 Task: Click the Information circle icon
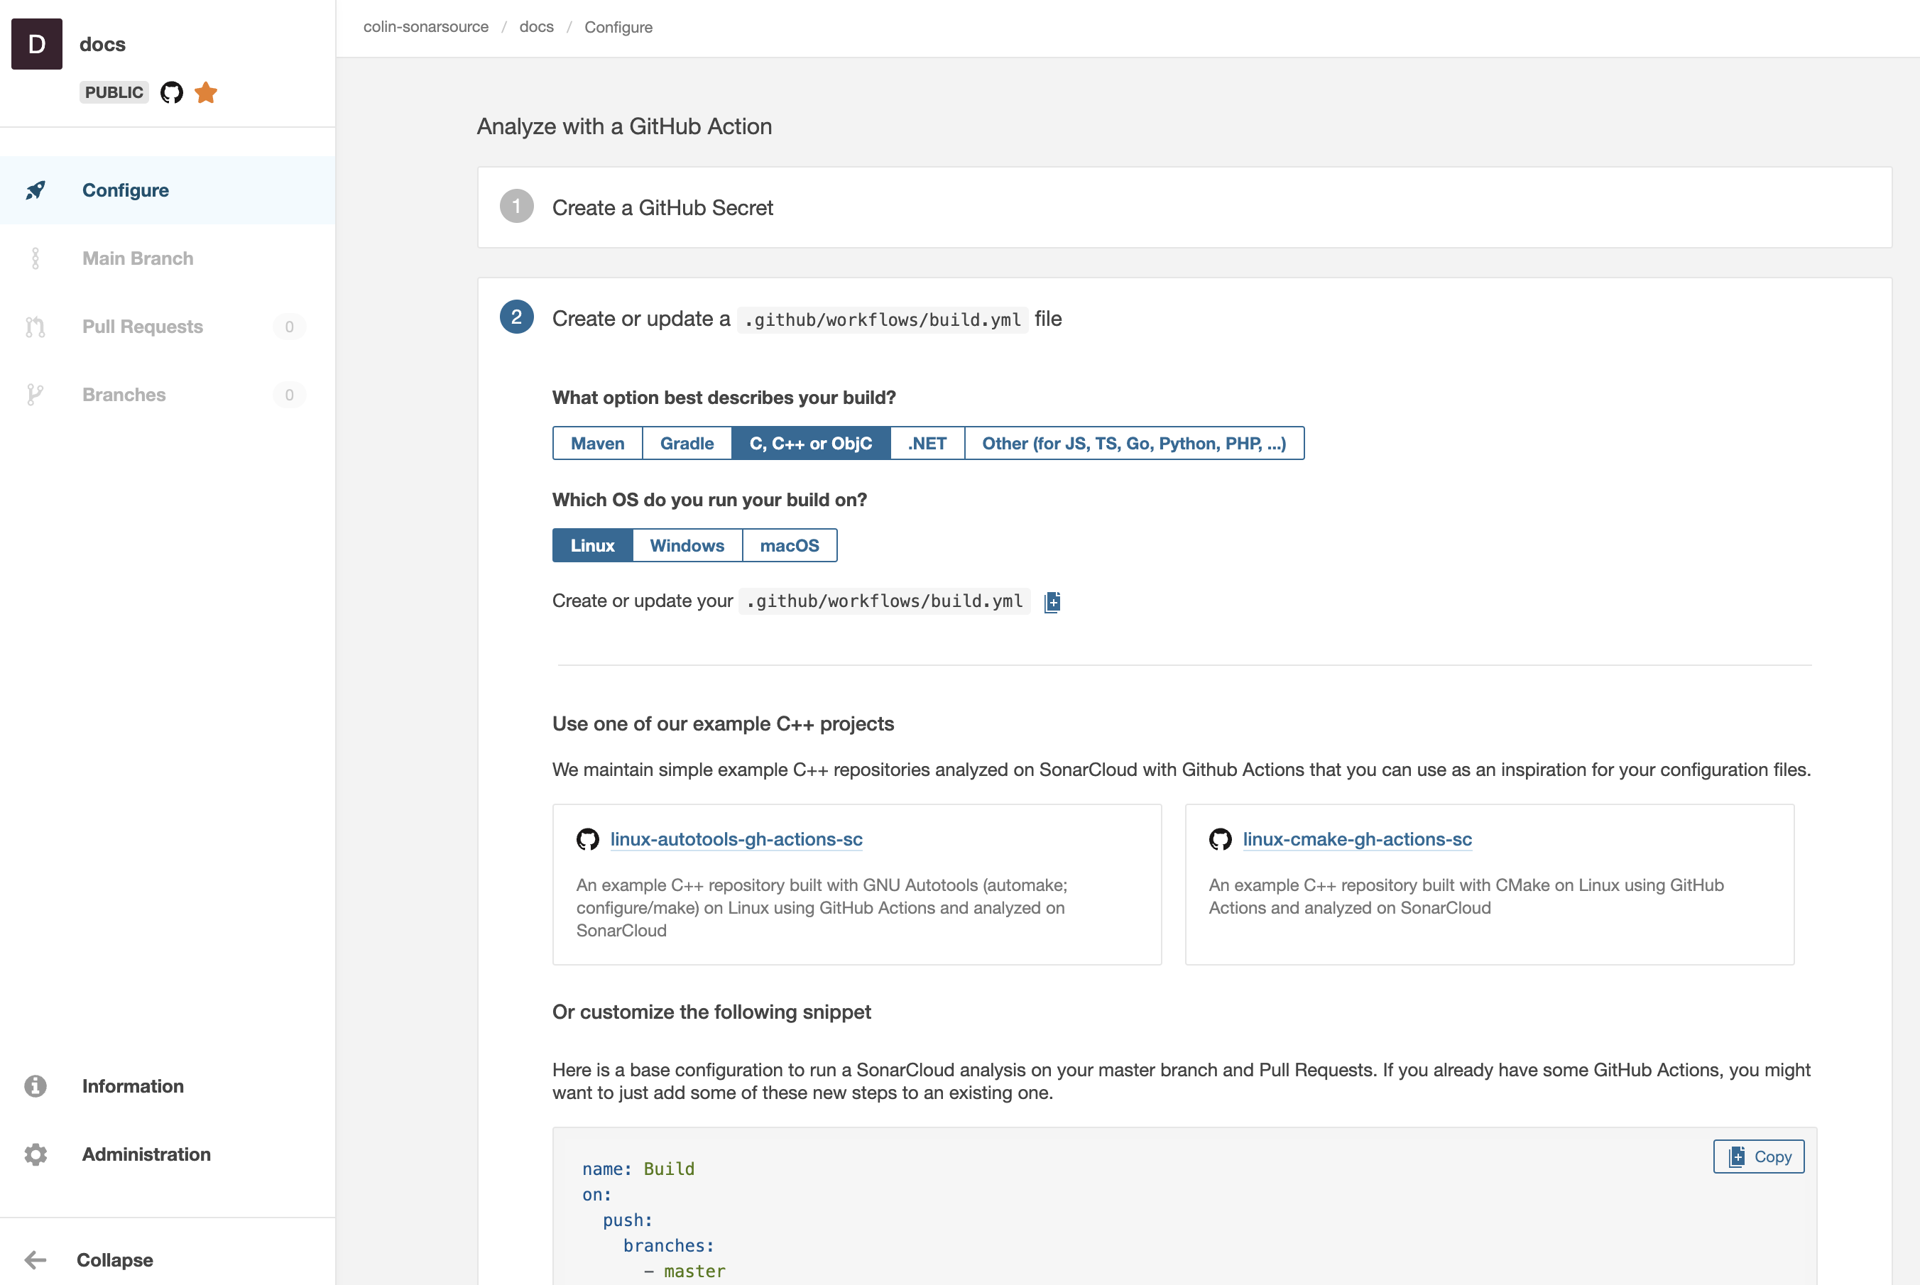point(36,1086)
